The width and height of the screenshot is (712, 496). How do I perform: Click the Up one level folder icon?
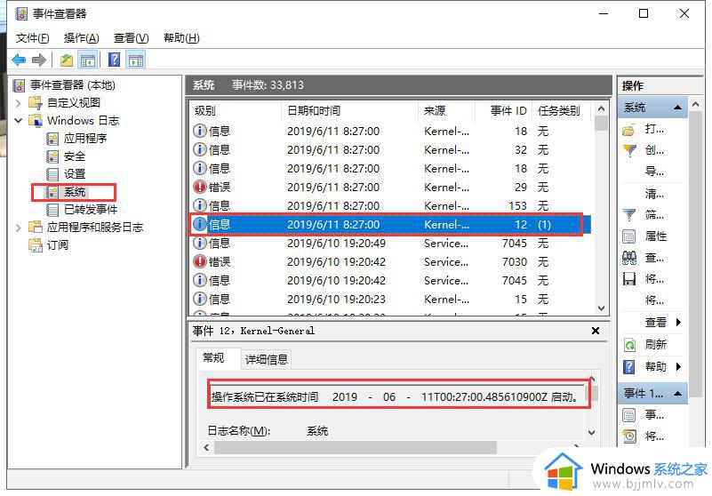coord(67,60)
